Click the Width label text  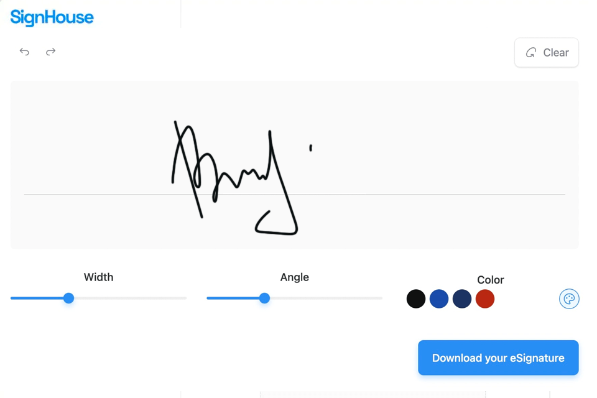point(98,277)
